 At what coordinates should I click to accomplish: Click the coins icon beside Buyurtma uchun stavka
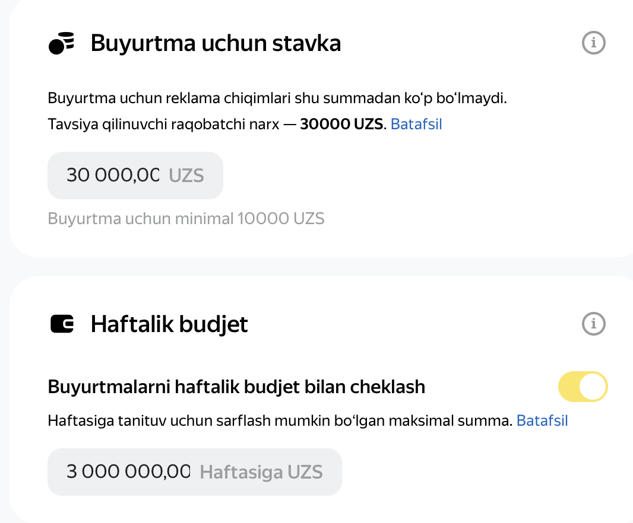click(61, 43)
